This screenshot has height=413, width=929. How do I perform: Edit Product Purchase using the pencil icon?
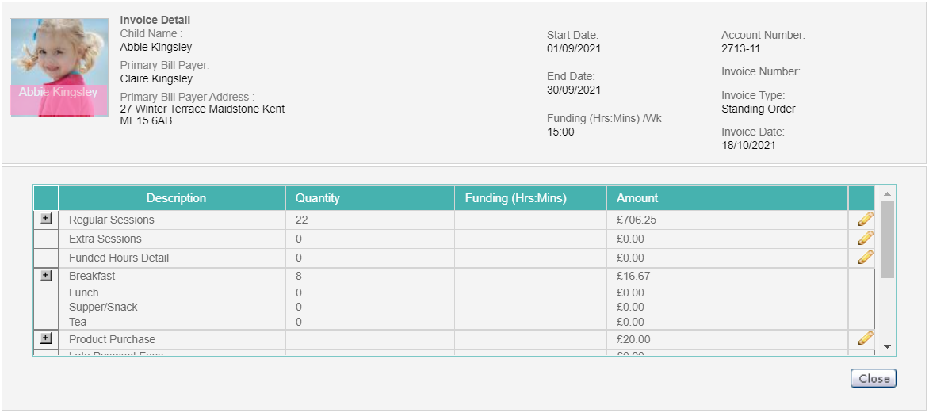pos(866,338)
